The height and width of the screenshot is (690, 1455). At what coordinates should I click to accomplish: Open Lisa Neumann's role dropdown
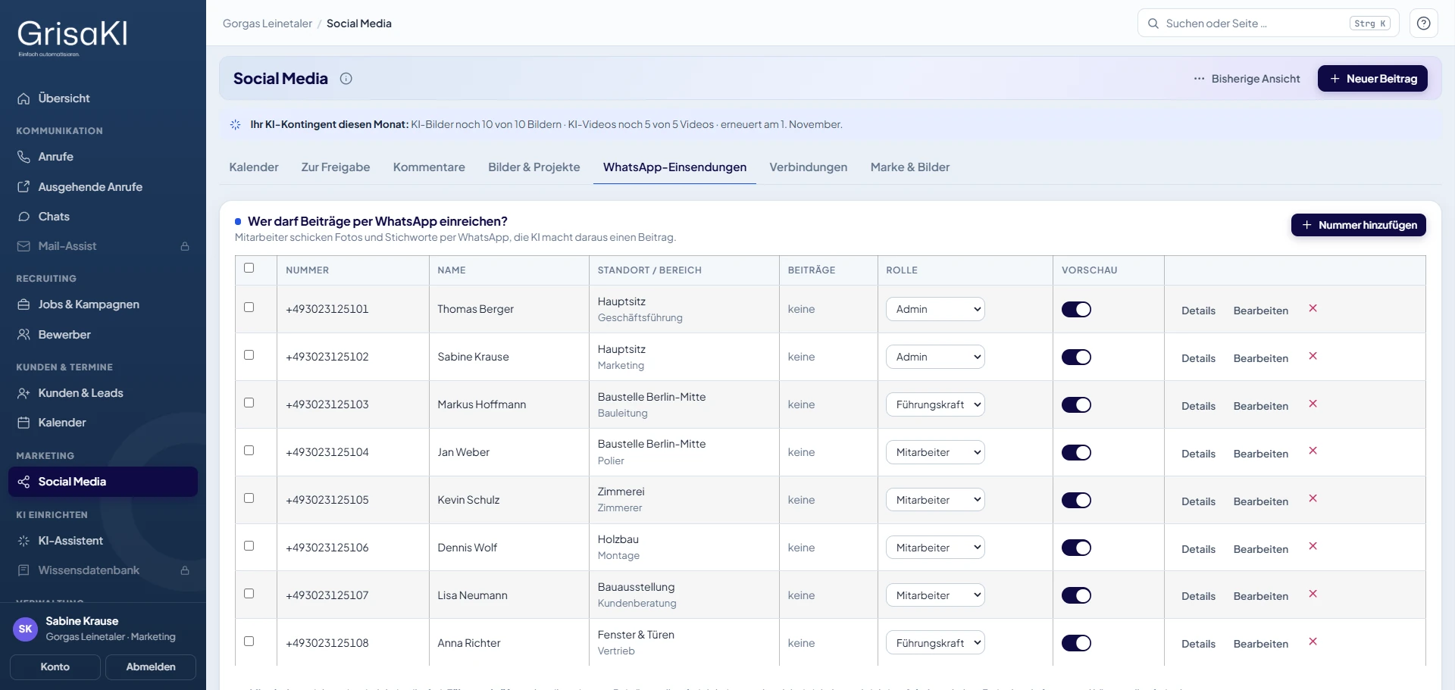click(x=935, y=595)
